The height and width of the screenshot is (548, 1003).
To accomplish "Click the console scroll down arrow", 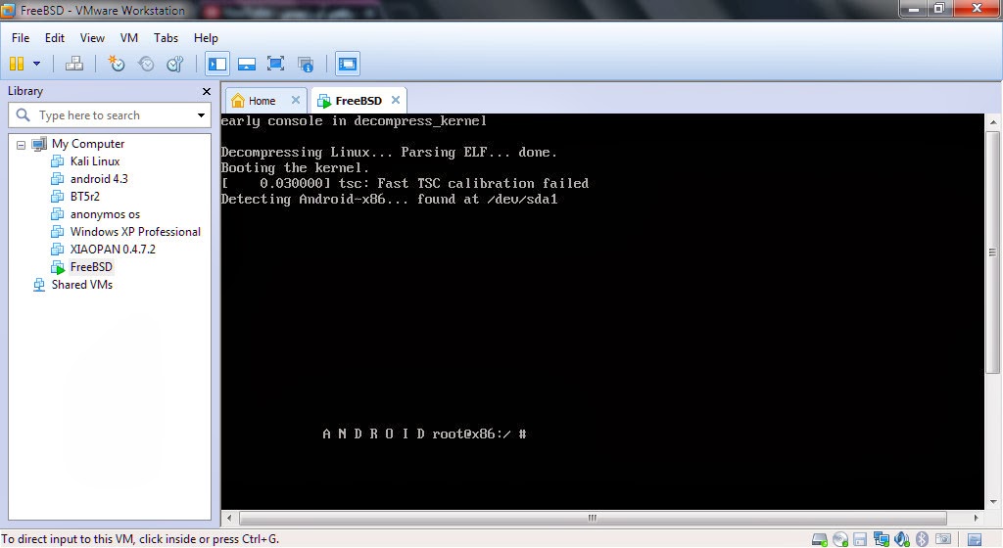I will pos(993,502).
